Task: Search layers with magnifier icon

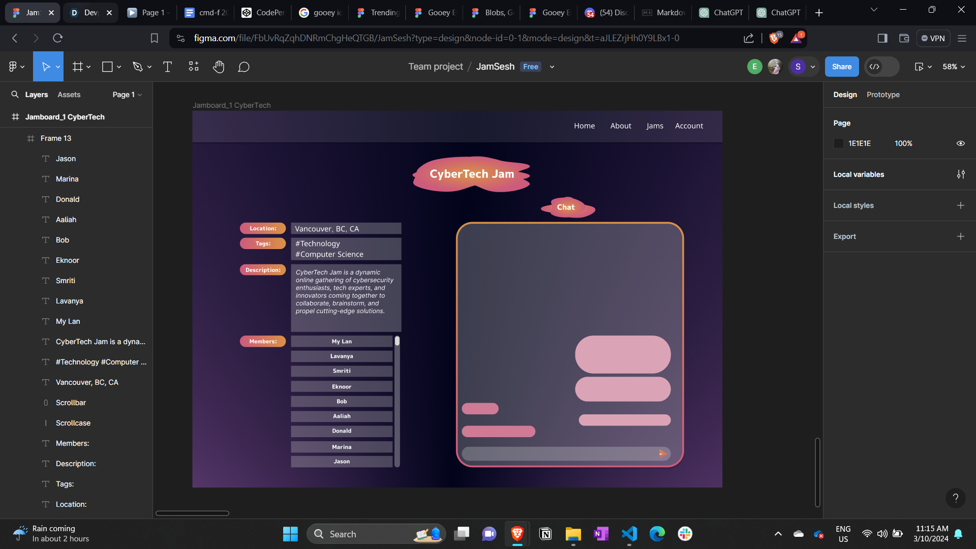Action: click(x=15, y=95)
